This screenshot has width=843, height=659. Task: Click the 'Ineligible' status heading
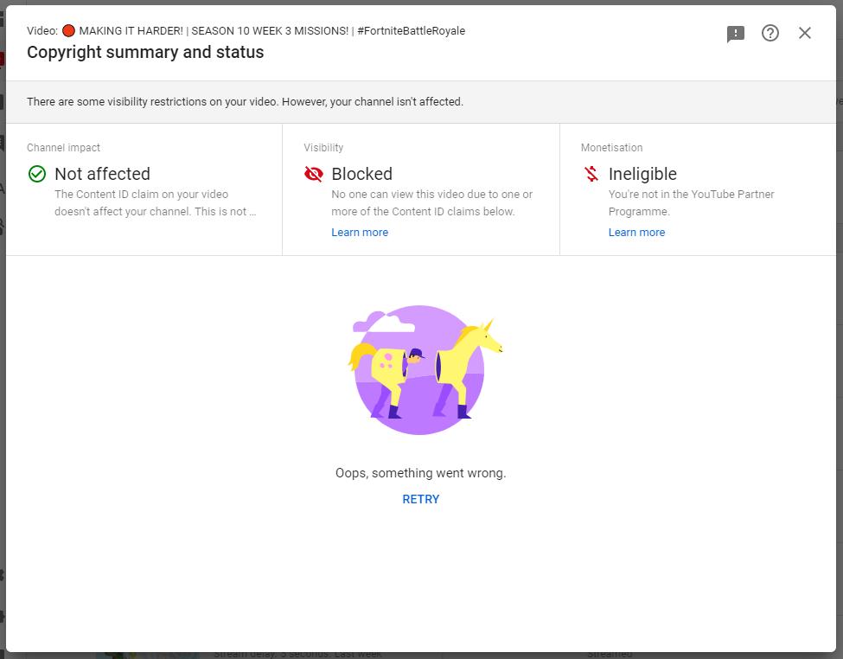coord(642,174)
